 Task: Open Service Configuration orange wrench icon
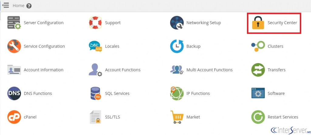tap(14, 46)
